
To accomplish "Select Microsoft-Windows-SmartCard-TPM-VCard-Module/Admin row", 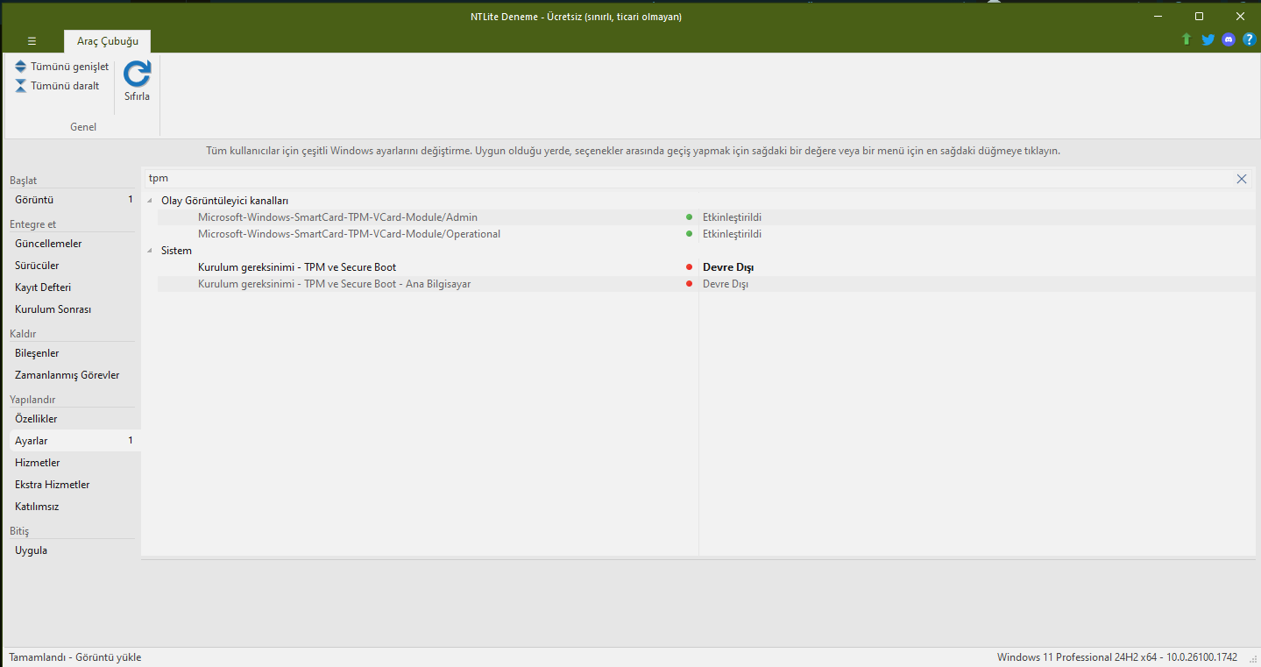I will [706, 217].
